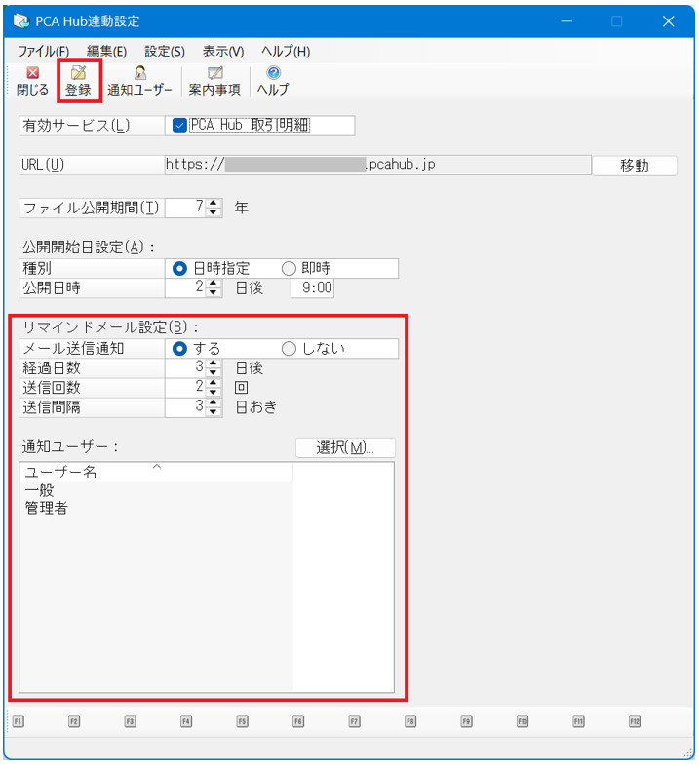The width and height of the screenshot is (699, 764).
Task: Open the 編集(E) menu
Action: [107, 51]
